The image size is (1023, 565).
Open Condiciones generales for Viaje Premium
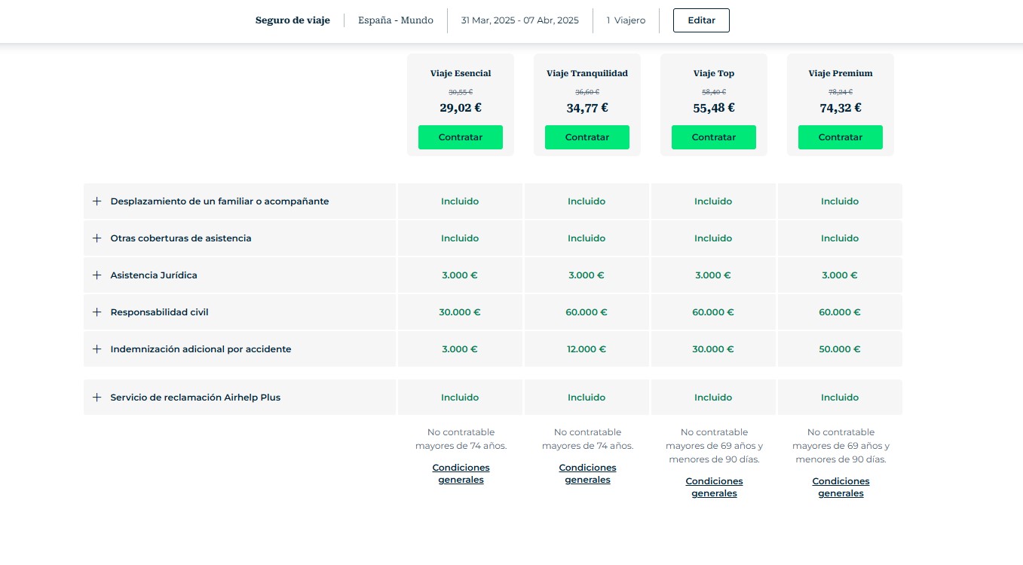(x=841, y=487)
